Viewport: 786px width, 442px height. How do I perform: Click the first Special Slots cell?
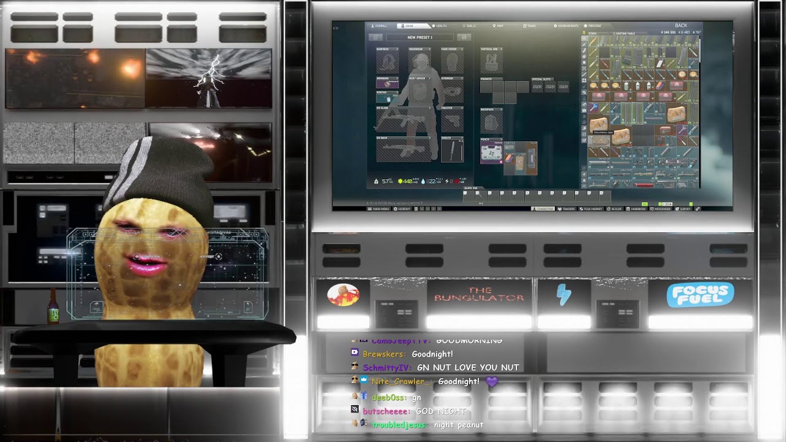pyautogui.click(x=537, y=87)
